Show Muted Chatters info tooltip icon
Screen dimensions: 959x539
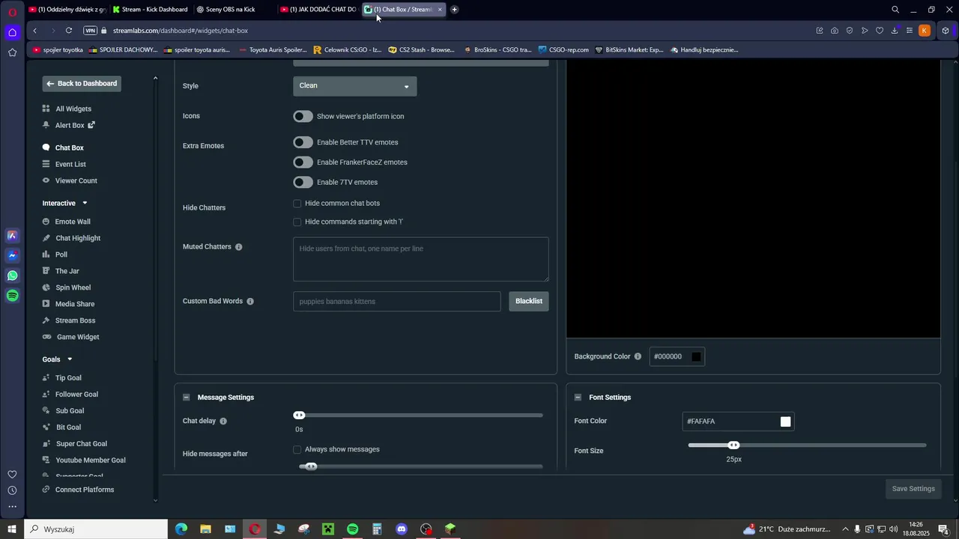click(238, 247)
